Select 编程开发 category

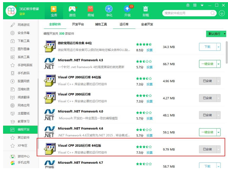tap(20, 130)
